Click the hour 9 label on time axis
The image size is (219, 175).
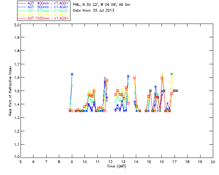(x=72, y=162)
